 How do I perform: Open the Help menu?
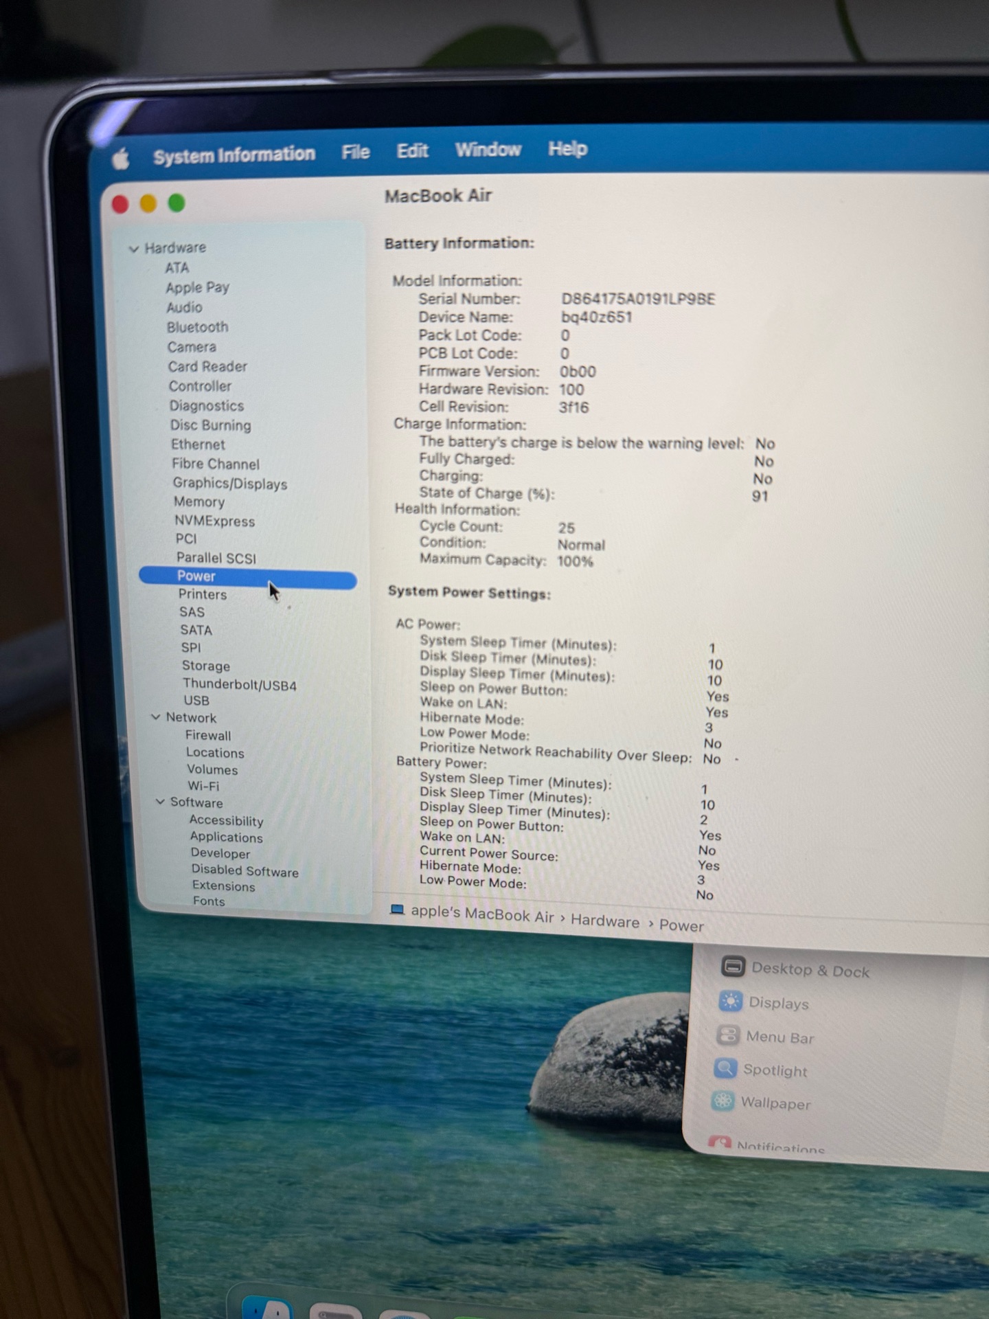pos(567,148)
